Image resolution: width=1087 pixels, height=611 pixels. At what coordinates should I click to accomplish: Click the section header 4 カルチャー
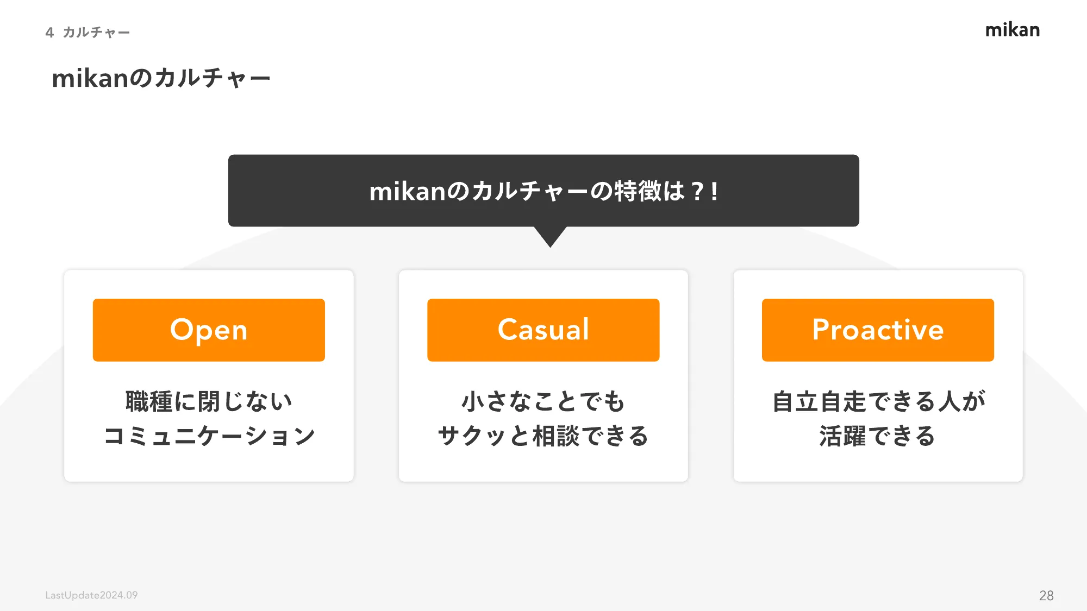tap(88, 33)
